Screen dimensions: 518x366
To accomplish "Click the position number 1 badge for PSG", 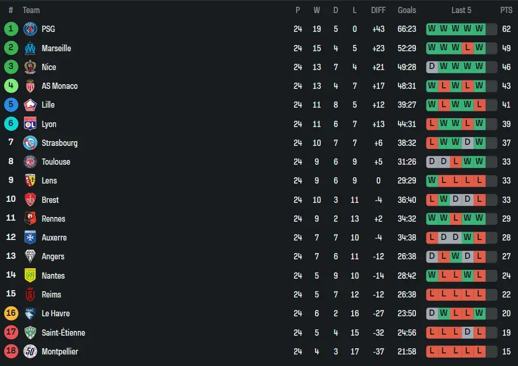I will click(x=11, y=29).
